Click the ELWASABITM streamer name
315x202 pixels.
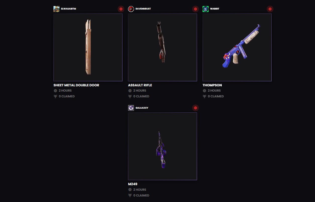pyautogui.click(x=69, y=9)
